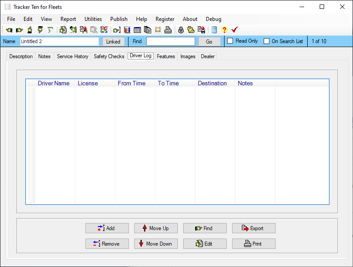The image size is (353, 267).
Task: Click the left-pointing hand toolbar icon
Action: (x=9, y=30)
